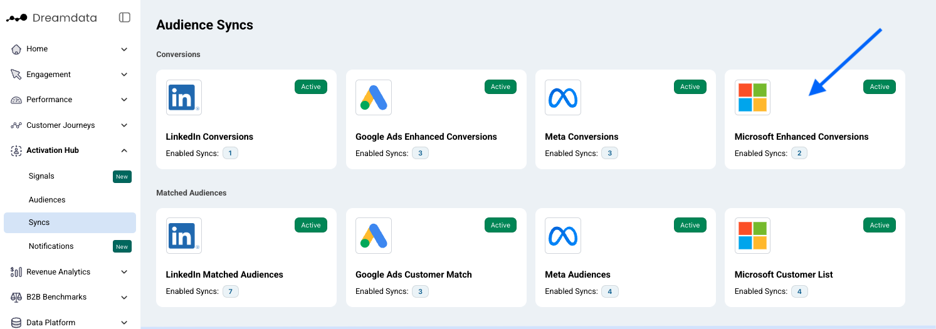Click the Microsoft Enhanced Conversions logo
The width and height of the screenshot is (936, 329).
[752, 97]
